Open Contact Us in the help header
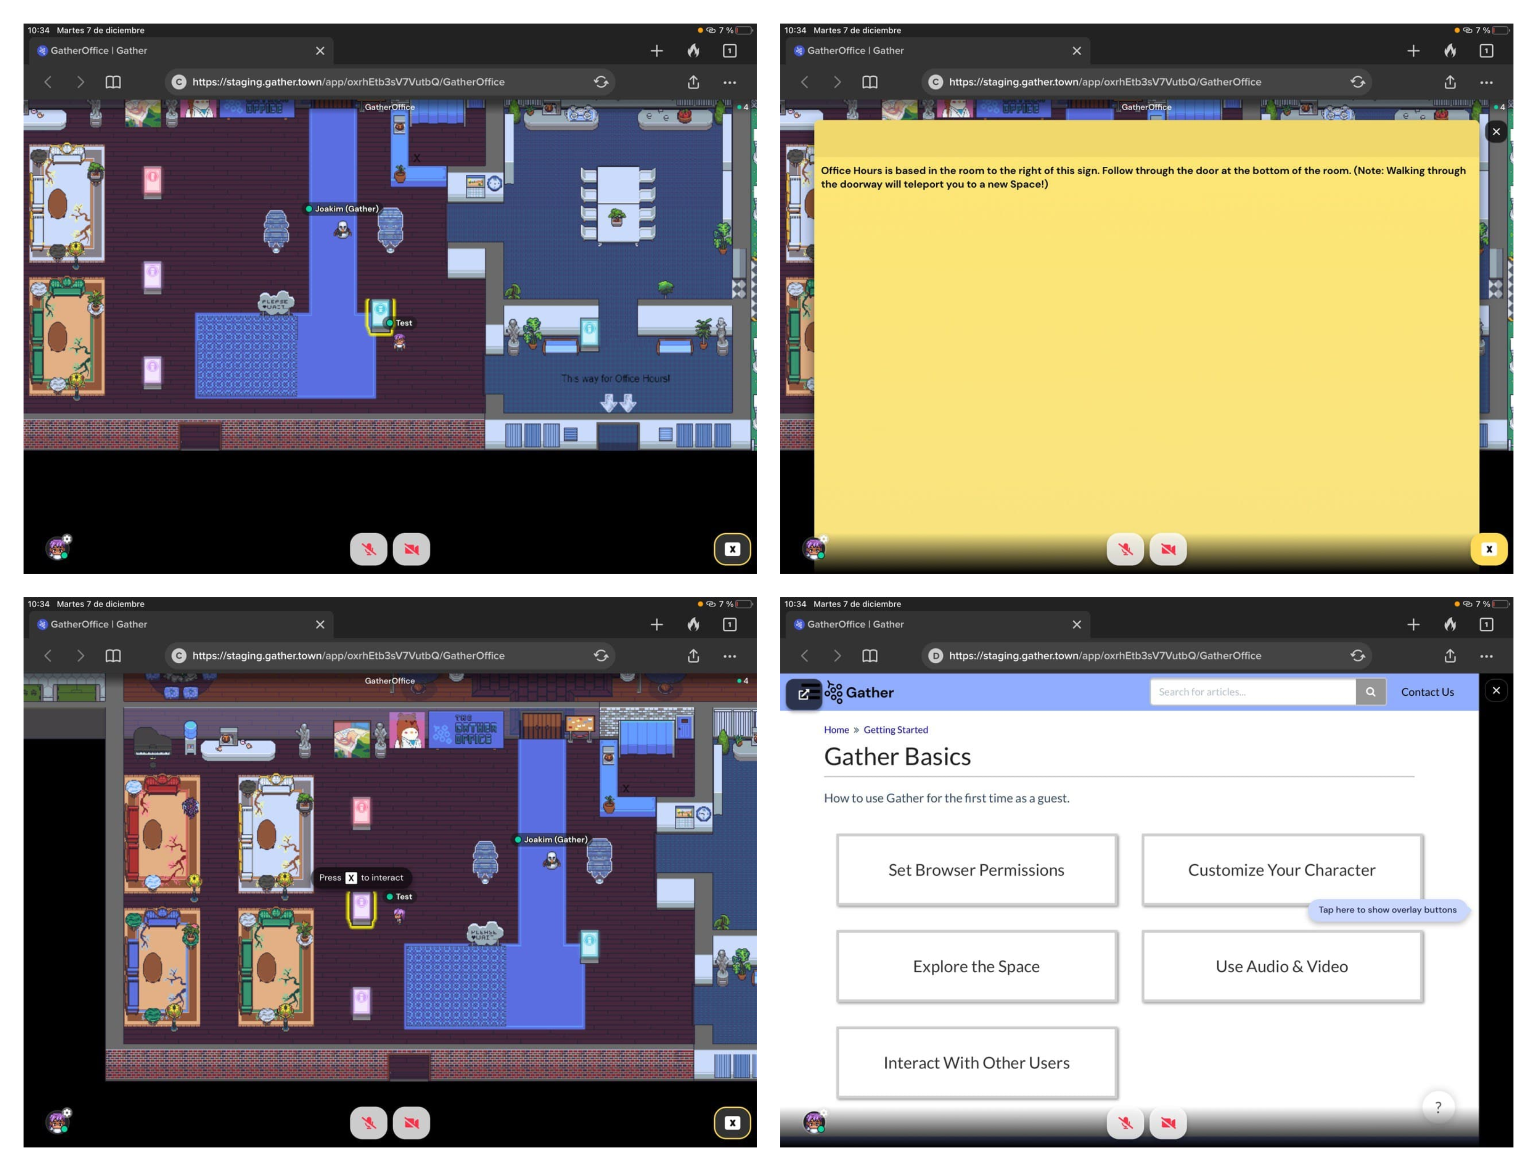The height and width of the screenshot is (1171, 1537). [1427, 691]
